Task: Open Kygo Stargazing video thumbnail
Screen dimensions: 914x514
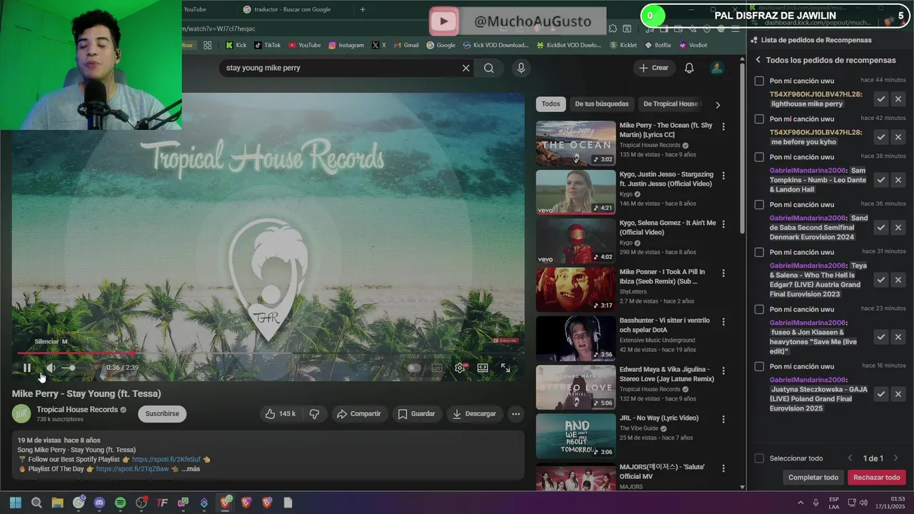Action: point(576,192)
